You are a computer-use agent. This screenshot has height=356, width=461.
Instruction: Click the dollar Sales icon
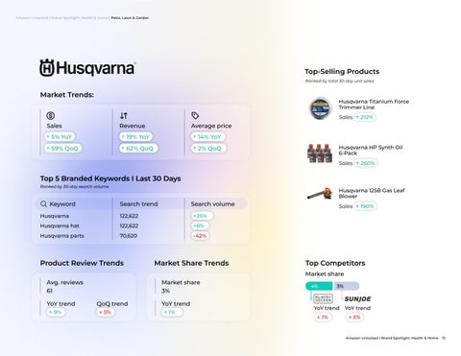pyautogui.click(x=51, y=115)
